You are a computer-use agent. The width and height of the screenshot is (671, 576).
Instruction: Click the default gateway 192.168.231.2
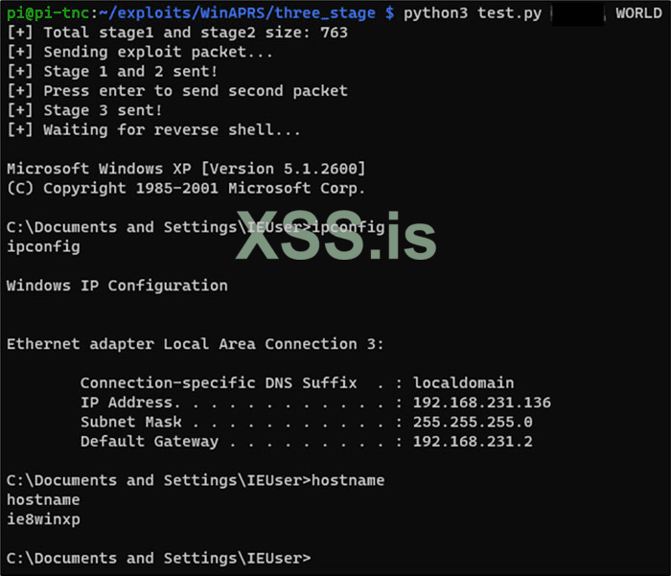point(473,442)
